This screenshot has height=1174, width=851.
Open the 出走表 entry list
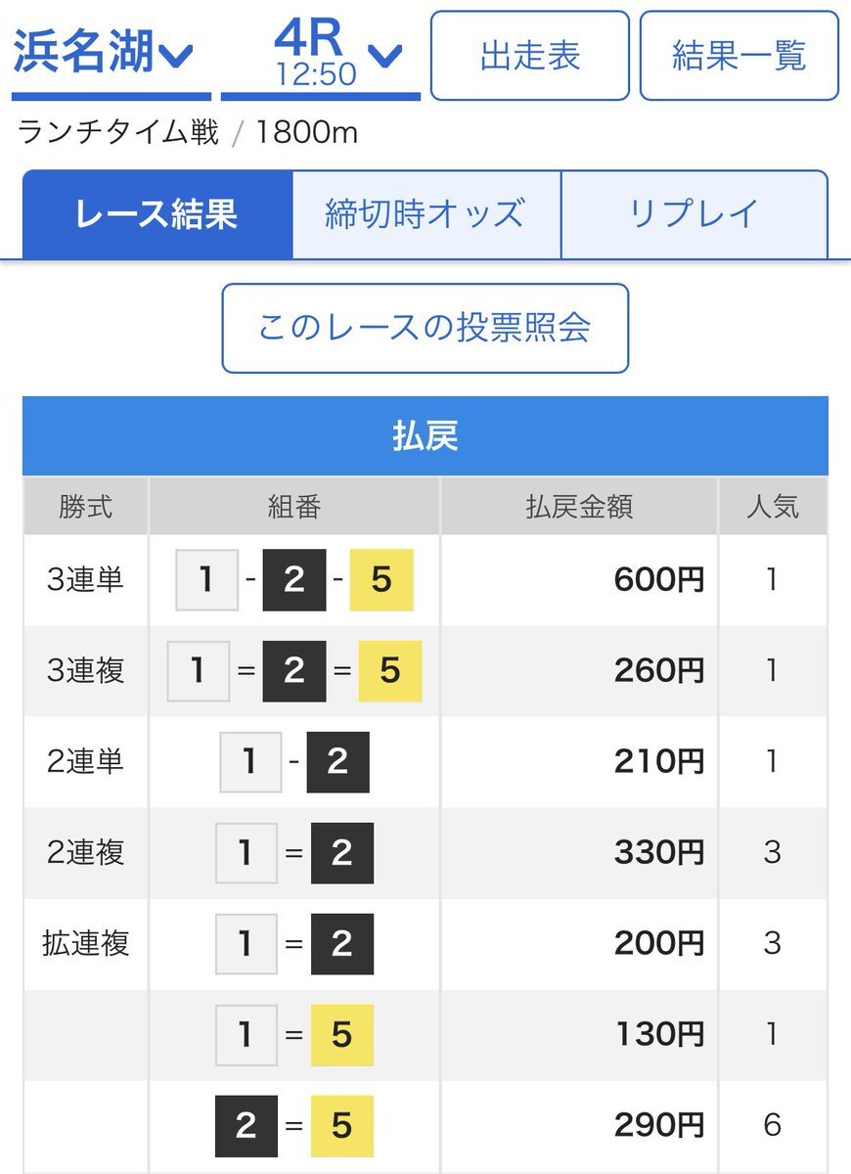coord(529,56)
